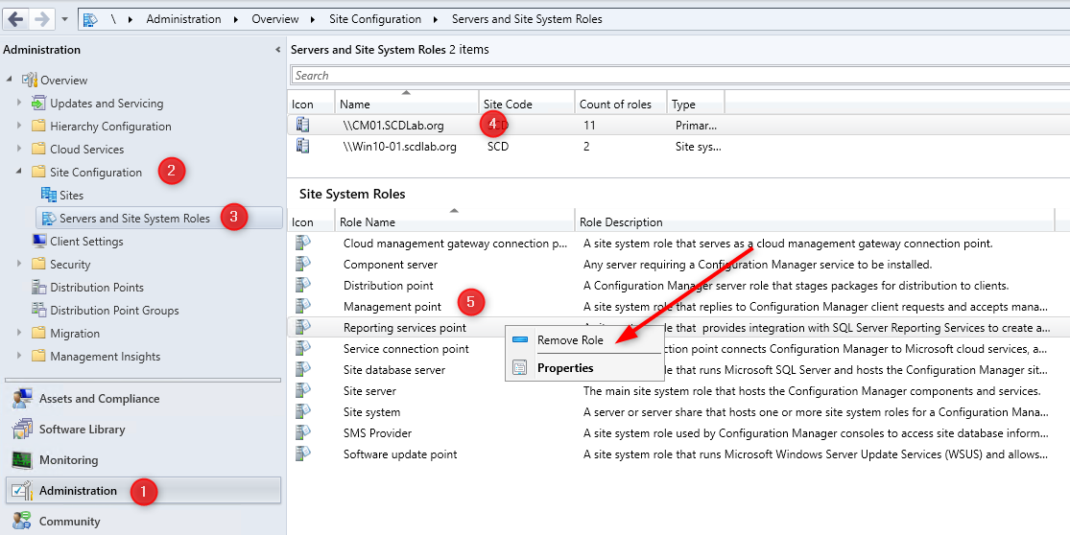The width and height of the screenshot is (1070, 535).
Task: Click the Remove Role menu icon
Action: (520, 340)
